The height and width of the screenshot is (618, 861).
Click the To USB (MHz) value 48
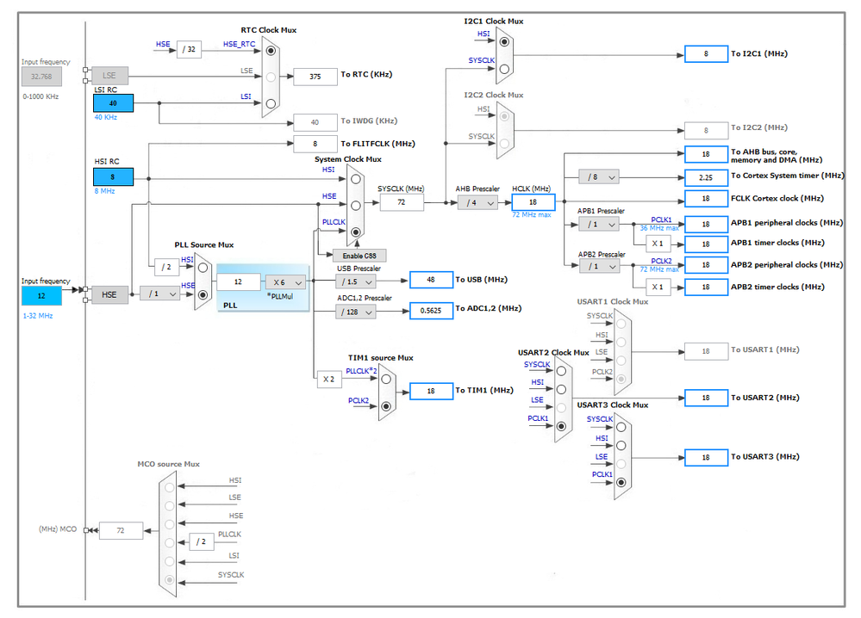click(x=431, y=280)
